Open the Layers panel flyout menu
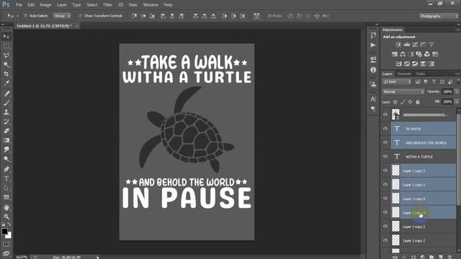 (457, 73)
